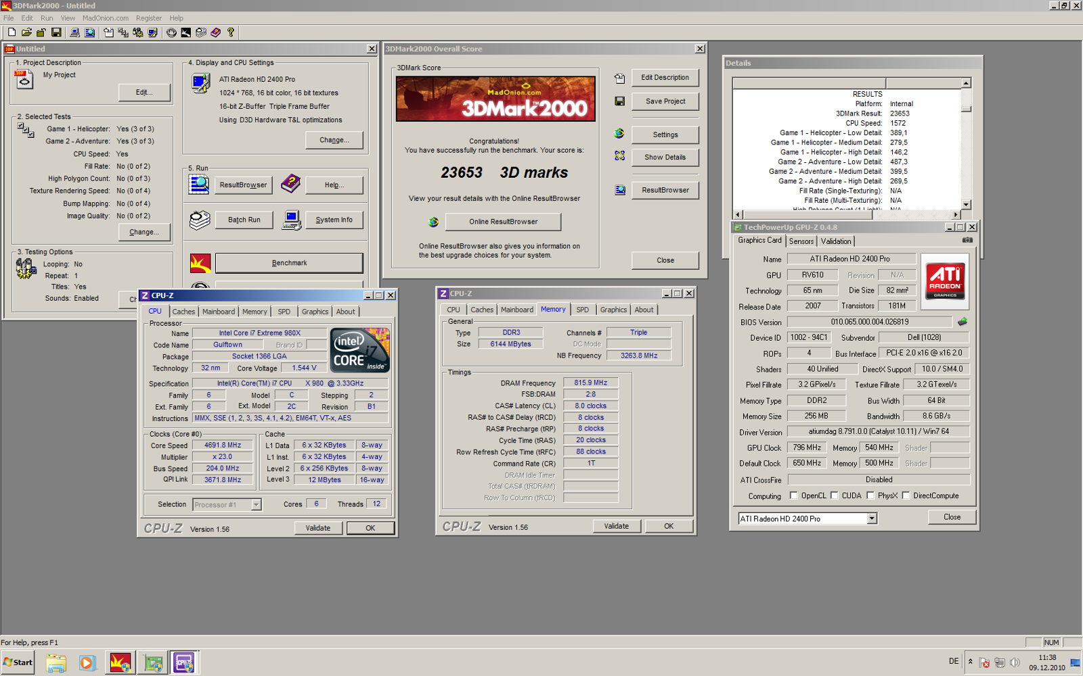This screenshot has height=676, width=1083.
Task: Click Edit Description in Overall Score window
Action: click(665, 78)
